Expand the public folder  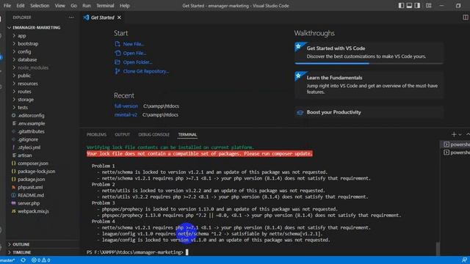[x=24, y=76]
